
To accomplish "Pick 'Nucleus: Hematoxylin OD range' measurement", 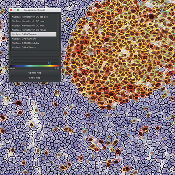I will [34, 30].
